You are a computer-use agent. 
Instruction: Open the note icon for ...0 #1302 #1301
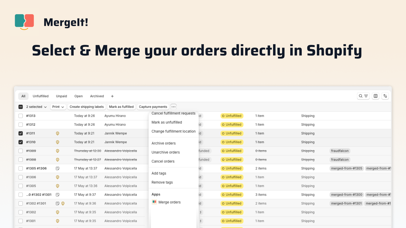[x=58, y=195]
